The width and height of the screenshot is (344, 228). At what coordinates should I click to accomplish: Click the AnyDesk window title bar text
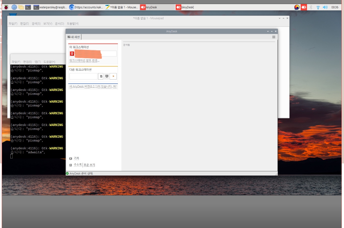[x=172, y=31]
